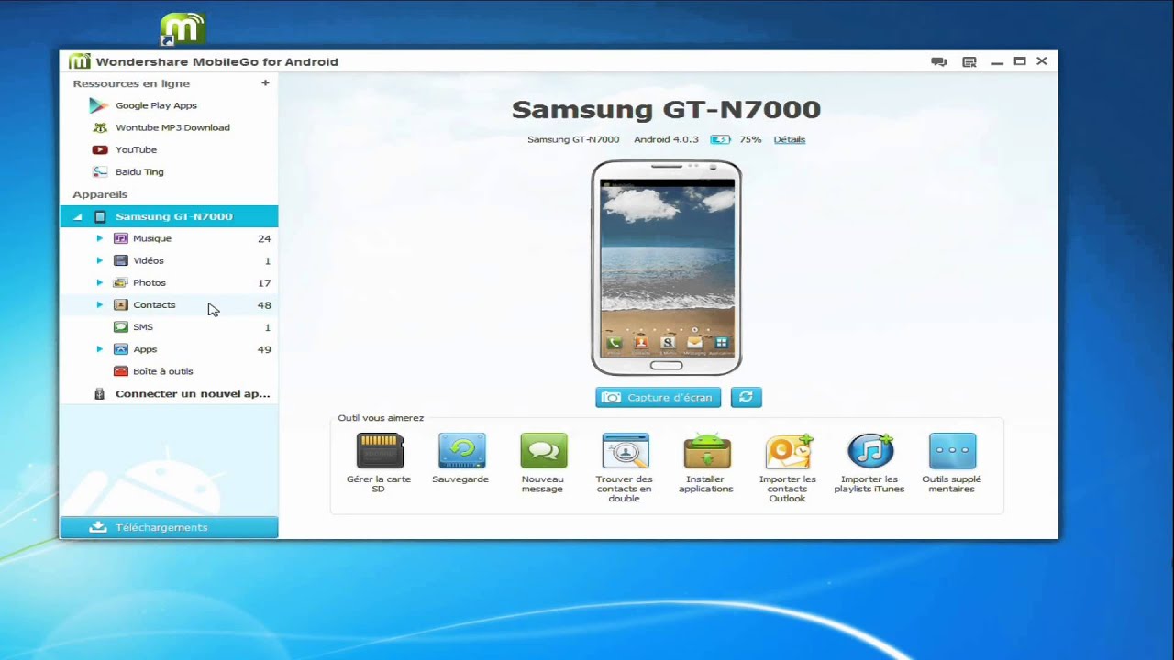This screenshot has width=1174, height=660.
Task: Click the Google Play Apps icon
Action: (x=98, y=105)
